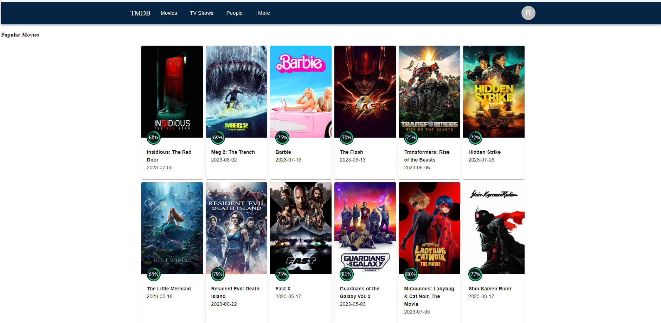Open the Barbie movie poster
The height and width of the screenshot is (323, 661).
tap(301, 92)
